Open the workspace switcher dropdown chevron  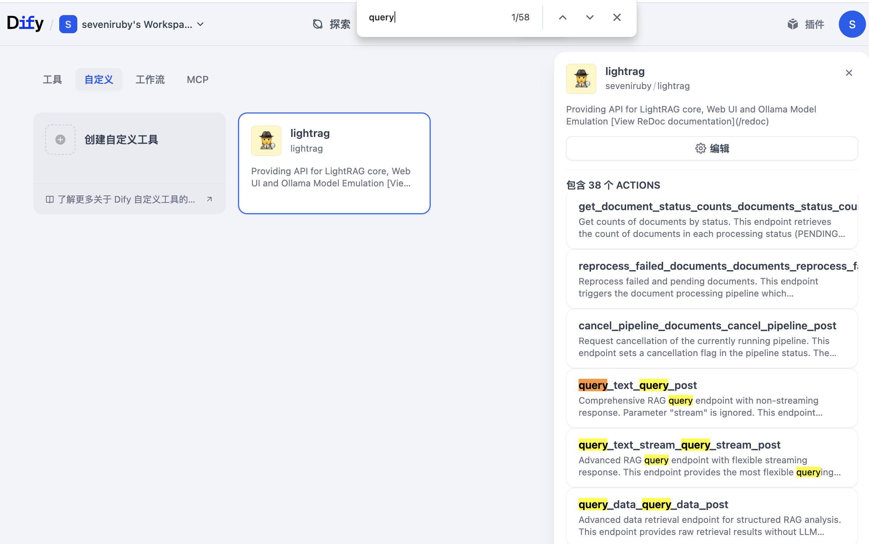(x=201, y=25)
